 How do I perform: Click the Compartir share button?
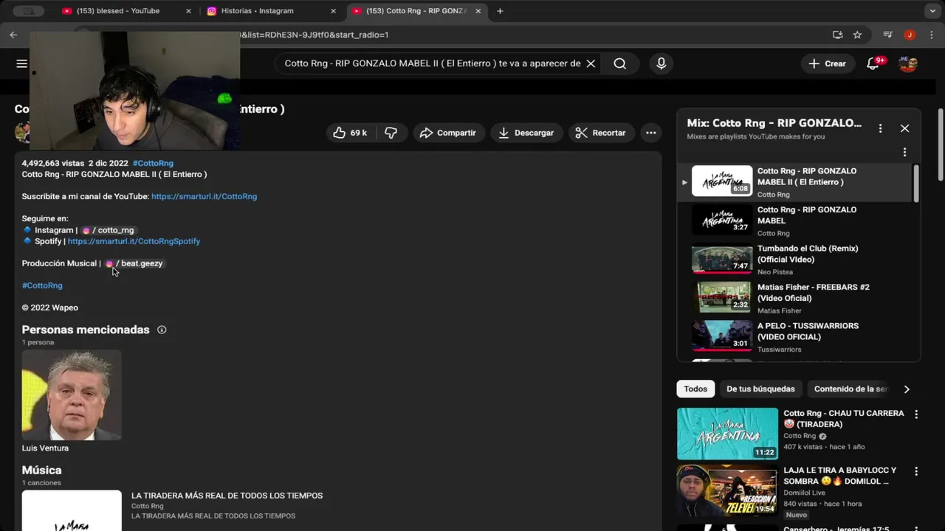pyautogui.click(x=448, y=133)
